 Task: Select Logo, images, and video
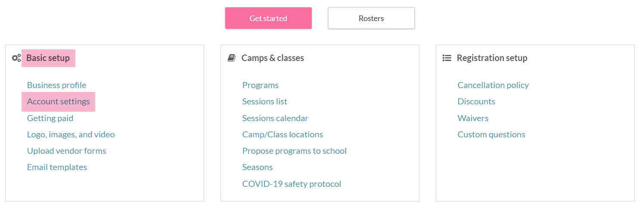(71, 134)
